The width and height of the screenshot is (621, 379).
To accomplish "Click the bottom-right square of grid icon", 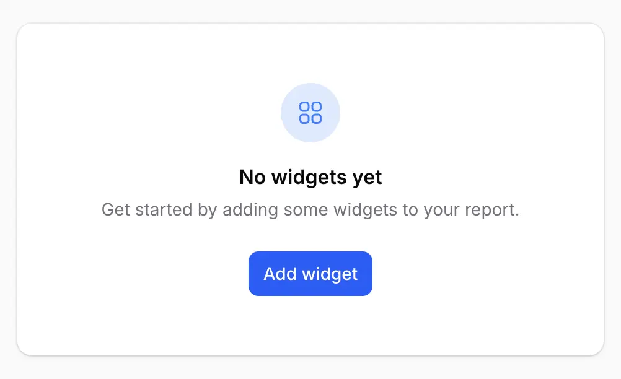I will pos(316,118).
